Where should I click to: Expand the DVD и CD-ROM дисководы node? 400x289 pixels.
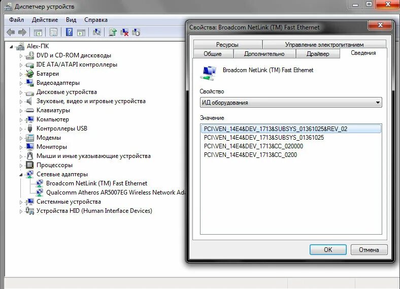pos(21,56)
